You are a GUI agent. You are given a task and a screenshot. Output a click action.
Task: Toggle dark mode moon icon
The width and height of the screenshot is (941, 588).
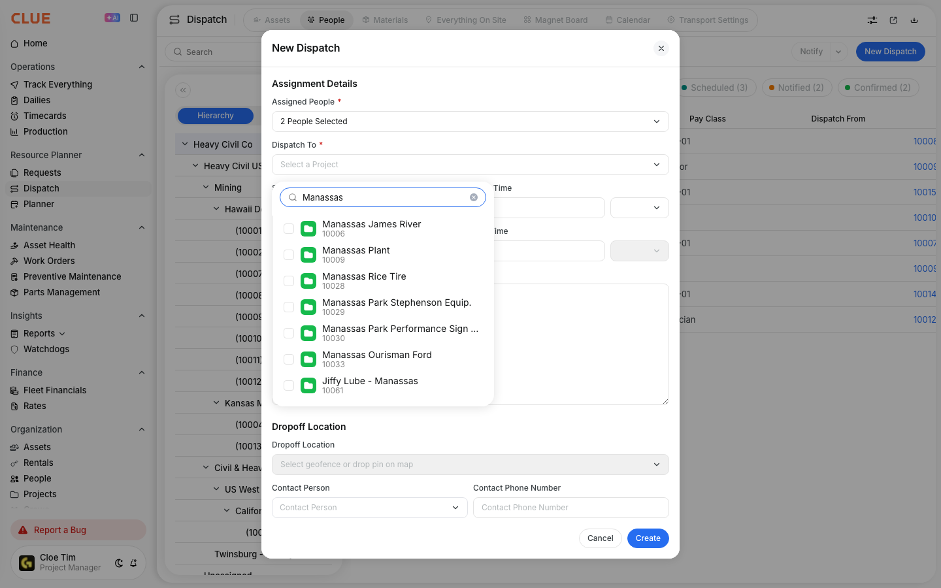(x=119, y=563)
